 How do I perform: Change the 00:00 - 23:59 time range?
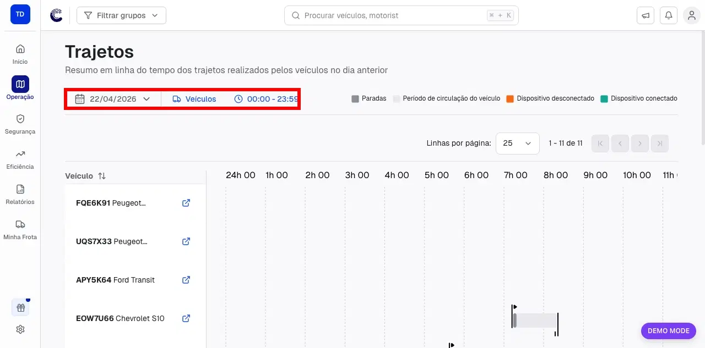pos(267,99)
